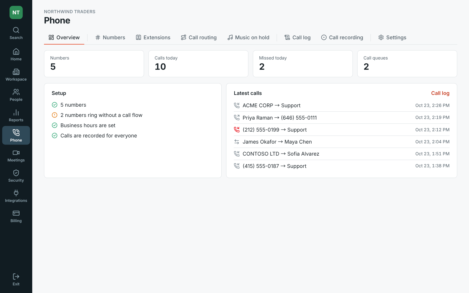Click the incoming call icon beside ACME CORP
Image resolution: width=469 pixels, height=293 pixels.
(237, 105)
